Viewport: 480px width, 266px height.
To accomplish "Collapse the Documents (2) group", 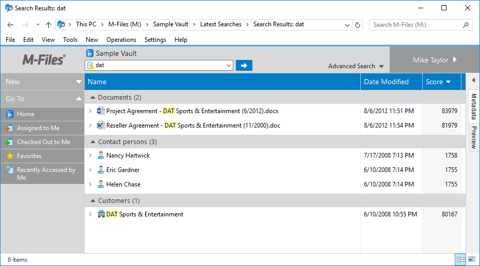I will pos(93,98).
